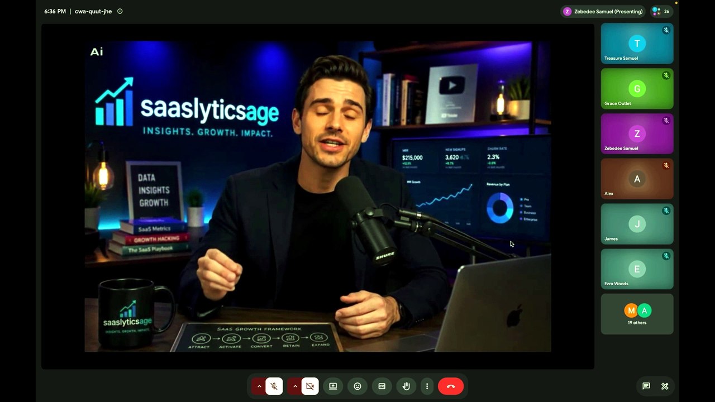The height and width of the screenshot is (402, 715).
Task: Expand video settings chevron
Action: click(295, 386)
